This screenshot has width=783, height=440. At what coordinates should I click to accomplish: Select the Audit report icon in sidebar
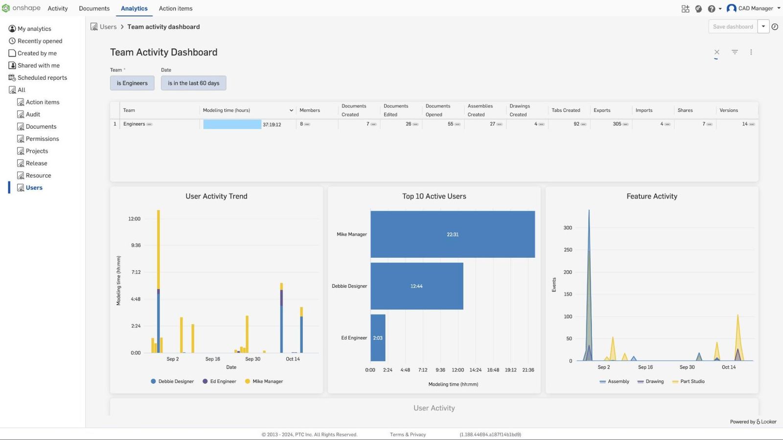[21, 114]
